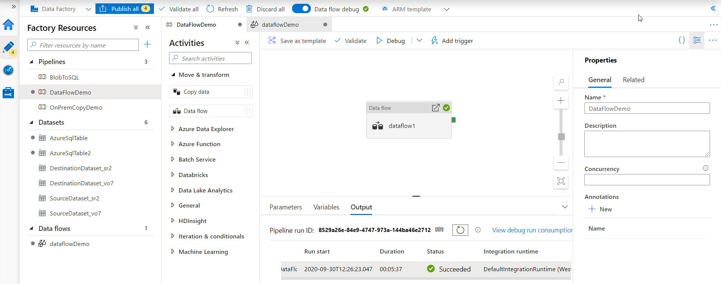The width and height of the screenshot is (721, 284).
Task: Open the Debug options dropdown arrow
Action: coord(419,40)
